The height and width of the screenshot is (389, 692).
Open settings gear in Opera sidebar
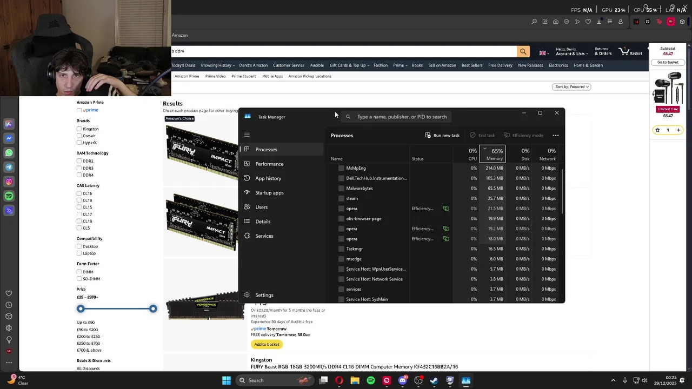pyautogui.click(x=9, y=328)
